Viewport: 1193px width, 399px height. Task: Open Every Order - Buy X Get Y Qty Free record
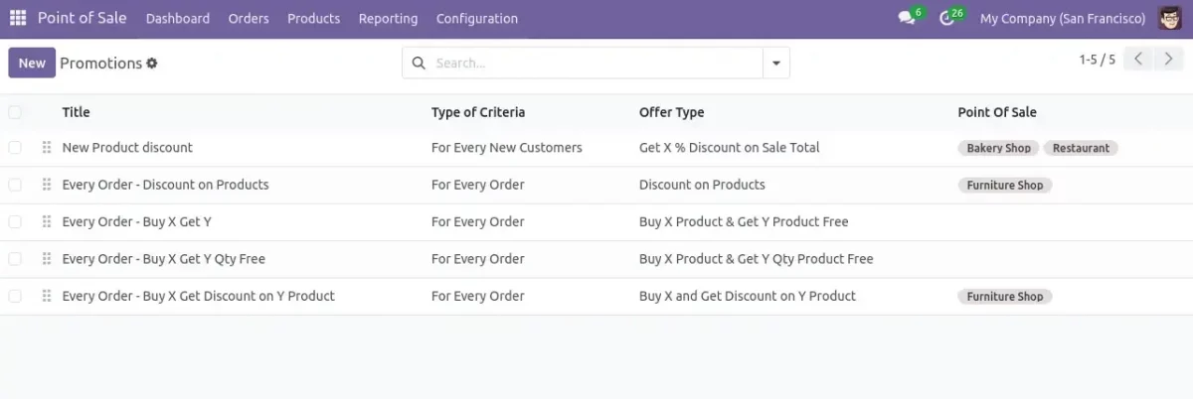click(x=163, y=259)
